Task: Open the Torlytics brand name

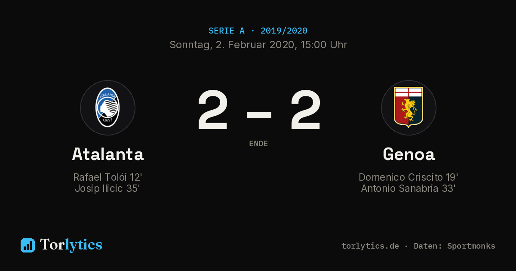Action: click(x=71, y=245)
